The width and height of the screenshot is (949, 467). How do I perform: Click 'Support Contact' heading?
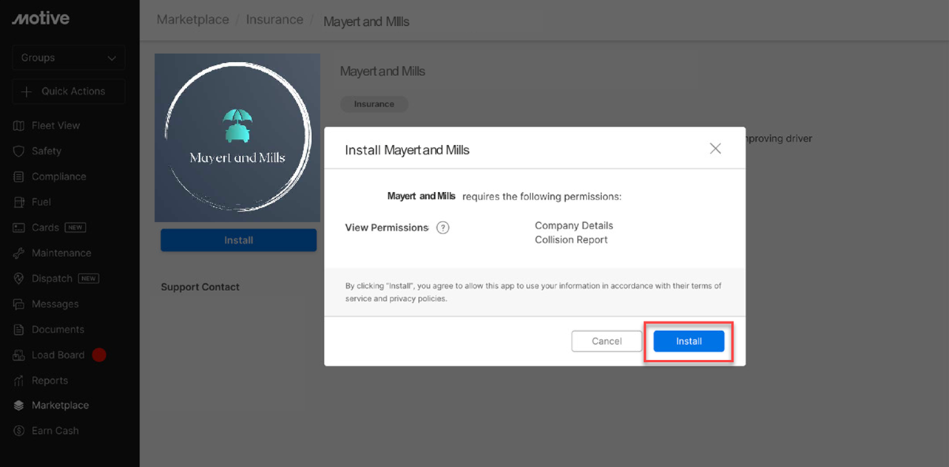(x=200, y=287)
